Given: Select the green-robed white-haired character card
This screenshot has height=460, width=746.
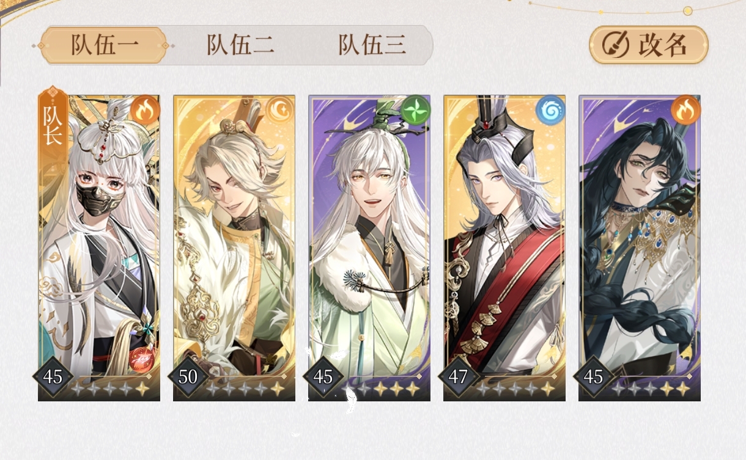Looking at the screenshot, I should (x=369, y=248).
